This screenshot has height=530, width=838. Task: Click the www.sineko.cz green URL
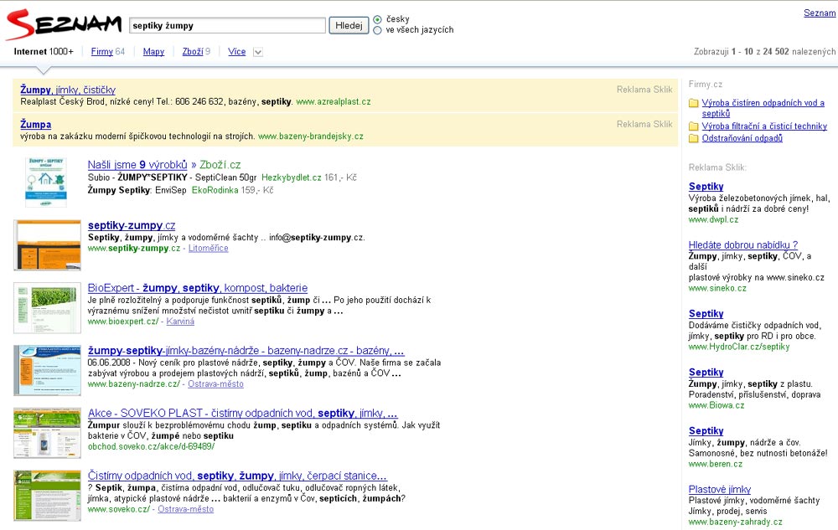[x=717, y=288]
